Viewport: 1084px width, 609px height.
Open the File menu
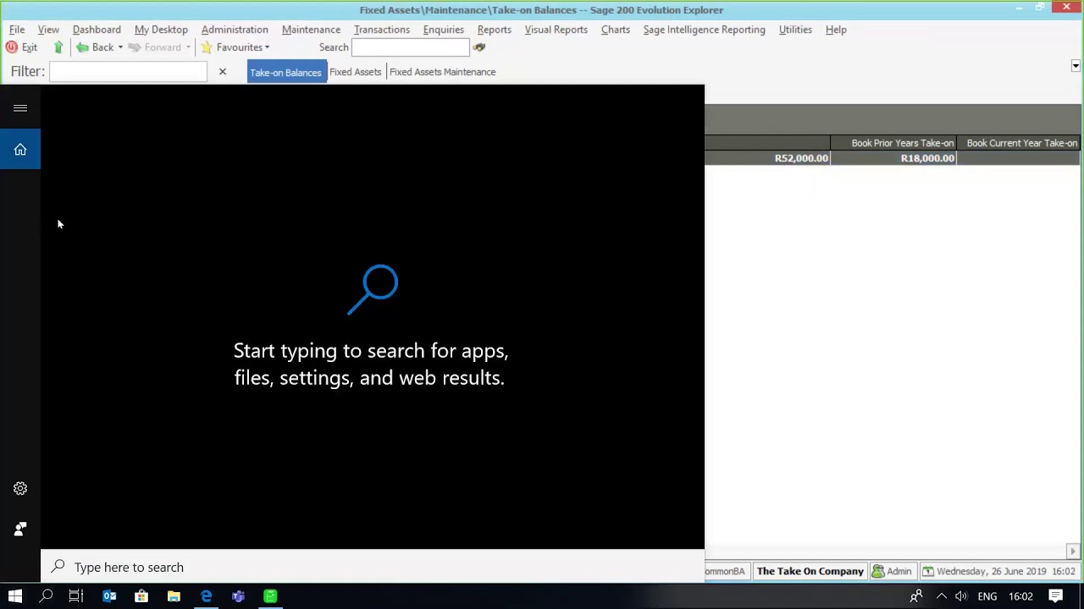(x=17, y=30)
